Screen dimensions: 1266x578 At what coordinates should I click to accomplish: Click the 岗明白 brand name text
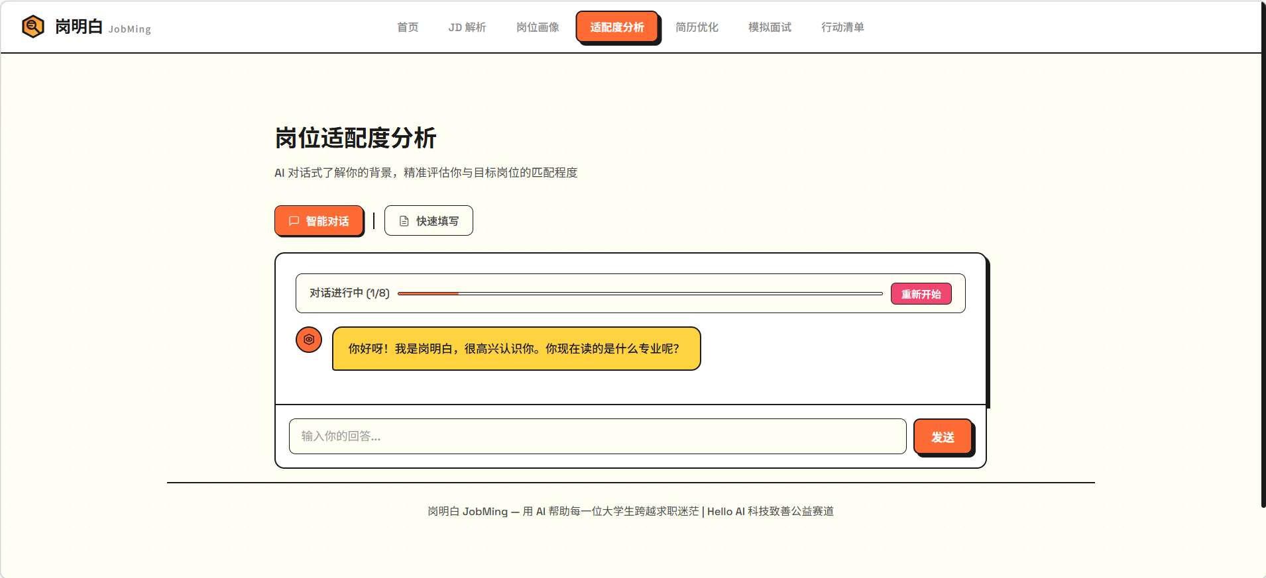[79, 26]
